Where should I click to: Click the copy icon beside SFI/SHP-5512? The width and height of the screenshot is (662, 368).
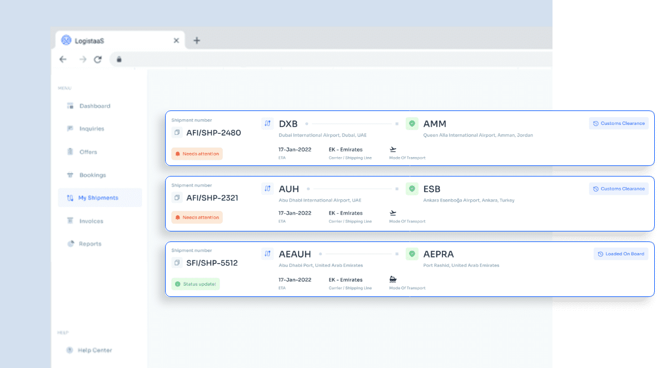click(177, 263)
